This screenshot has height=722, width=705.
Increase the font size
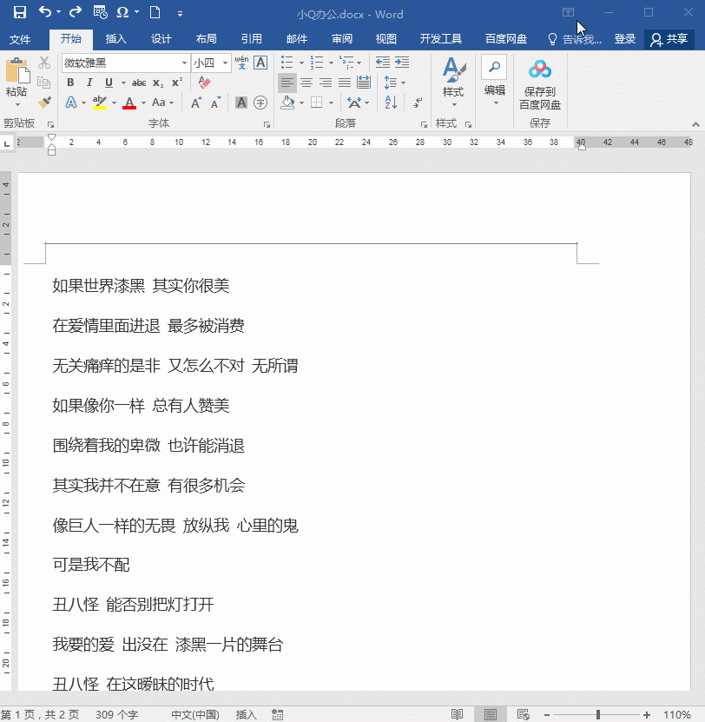(x=196, y=103)
